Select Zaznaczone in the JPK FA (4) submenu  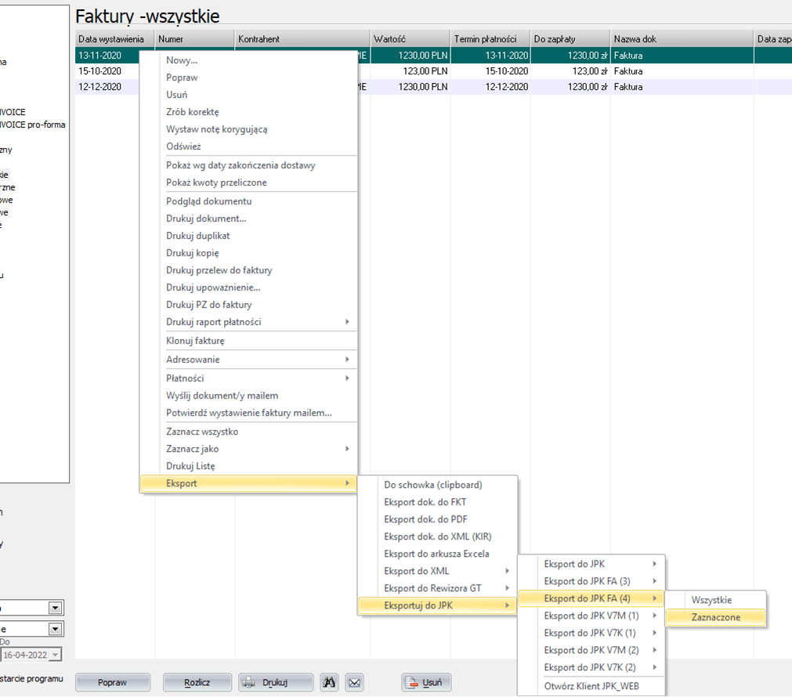(715, 617)
